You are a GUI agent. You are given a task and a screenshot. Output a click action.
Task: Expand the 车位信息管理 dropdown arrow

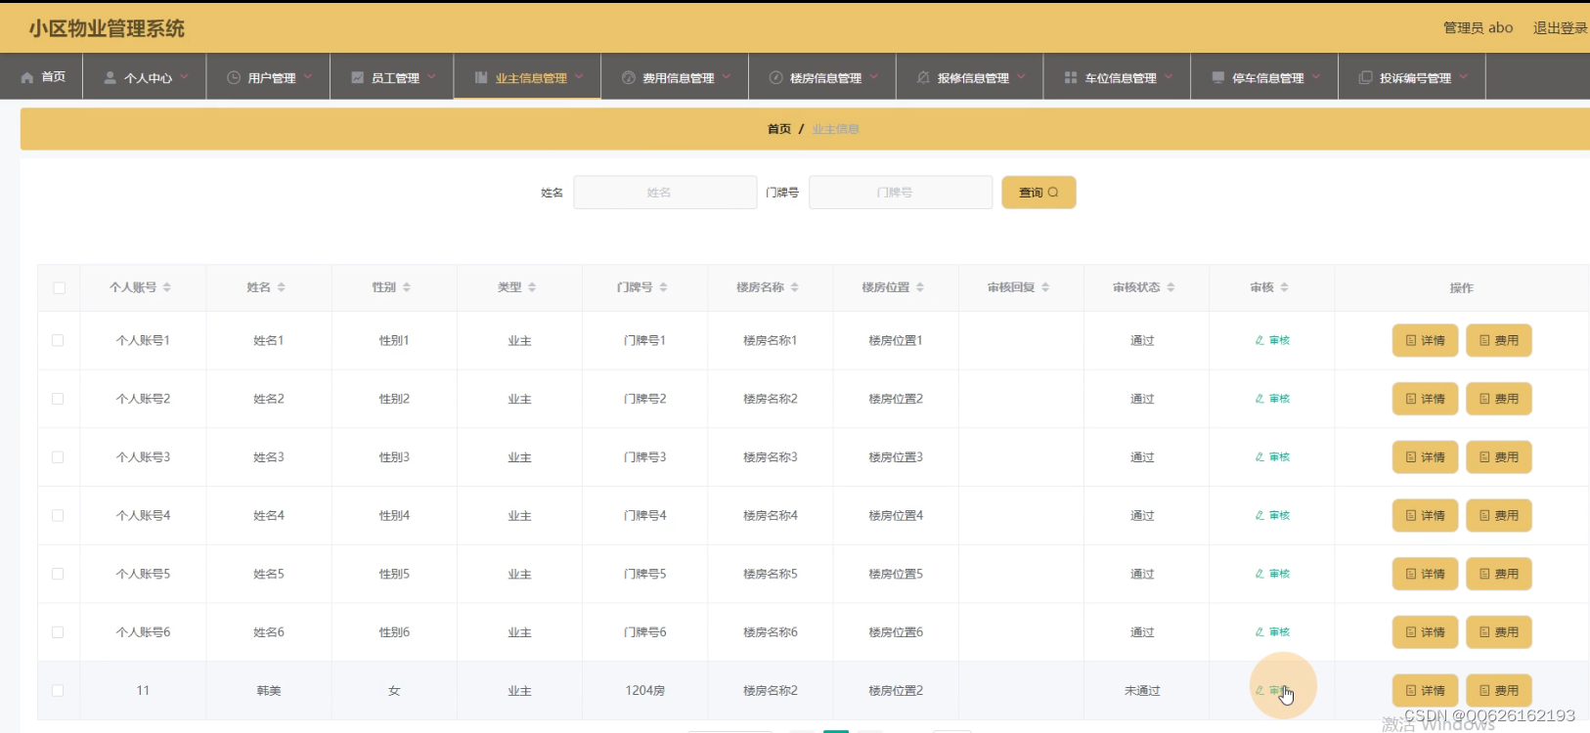click(x=1169, y=76)
